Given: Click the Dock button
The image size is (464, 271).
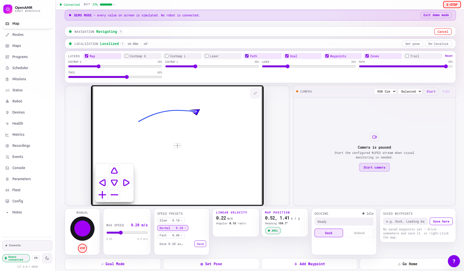Looking at the screenshot, I should 329,233.
